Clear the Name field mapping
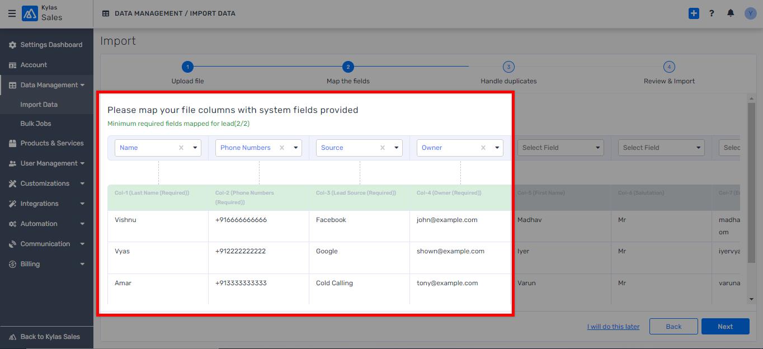 (181, 148)
